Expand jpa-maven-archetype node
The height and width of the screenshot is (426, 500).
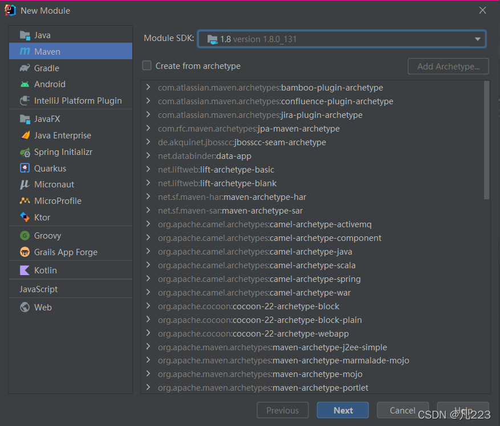[x=148, y=128]
